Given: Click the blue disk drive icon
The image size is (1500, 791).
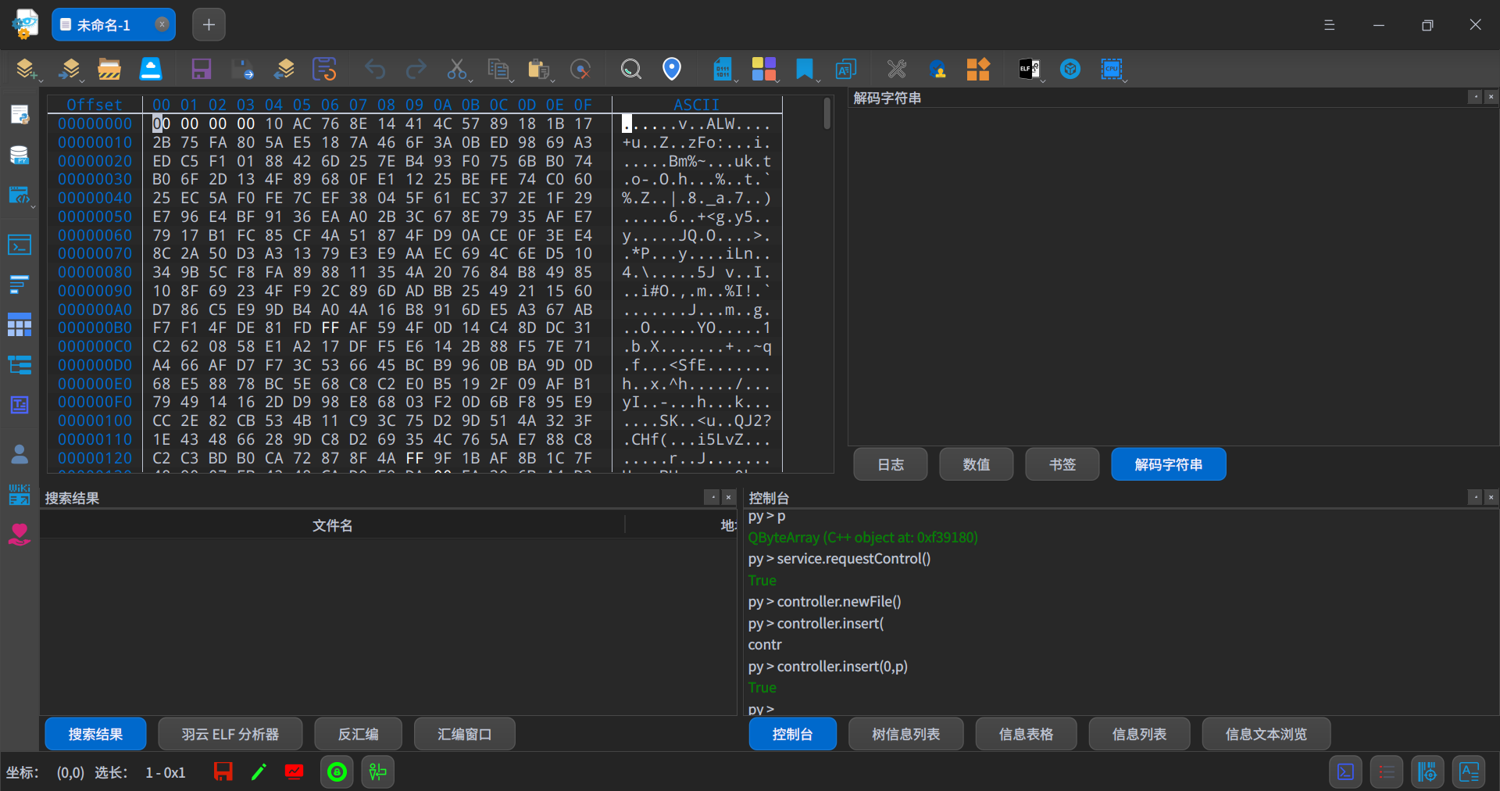Looking at the screenshot, I should pyautogui.click(x=150, y=70).
